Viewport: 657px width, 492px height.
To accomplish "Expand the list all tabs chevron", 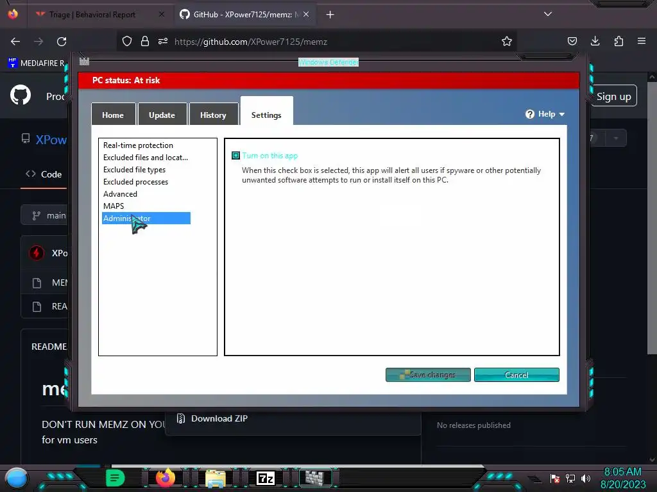I will click(548, 14).
